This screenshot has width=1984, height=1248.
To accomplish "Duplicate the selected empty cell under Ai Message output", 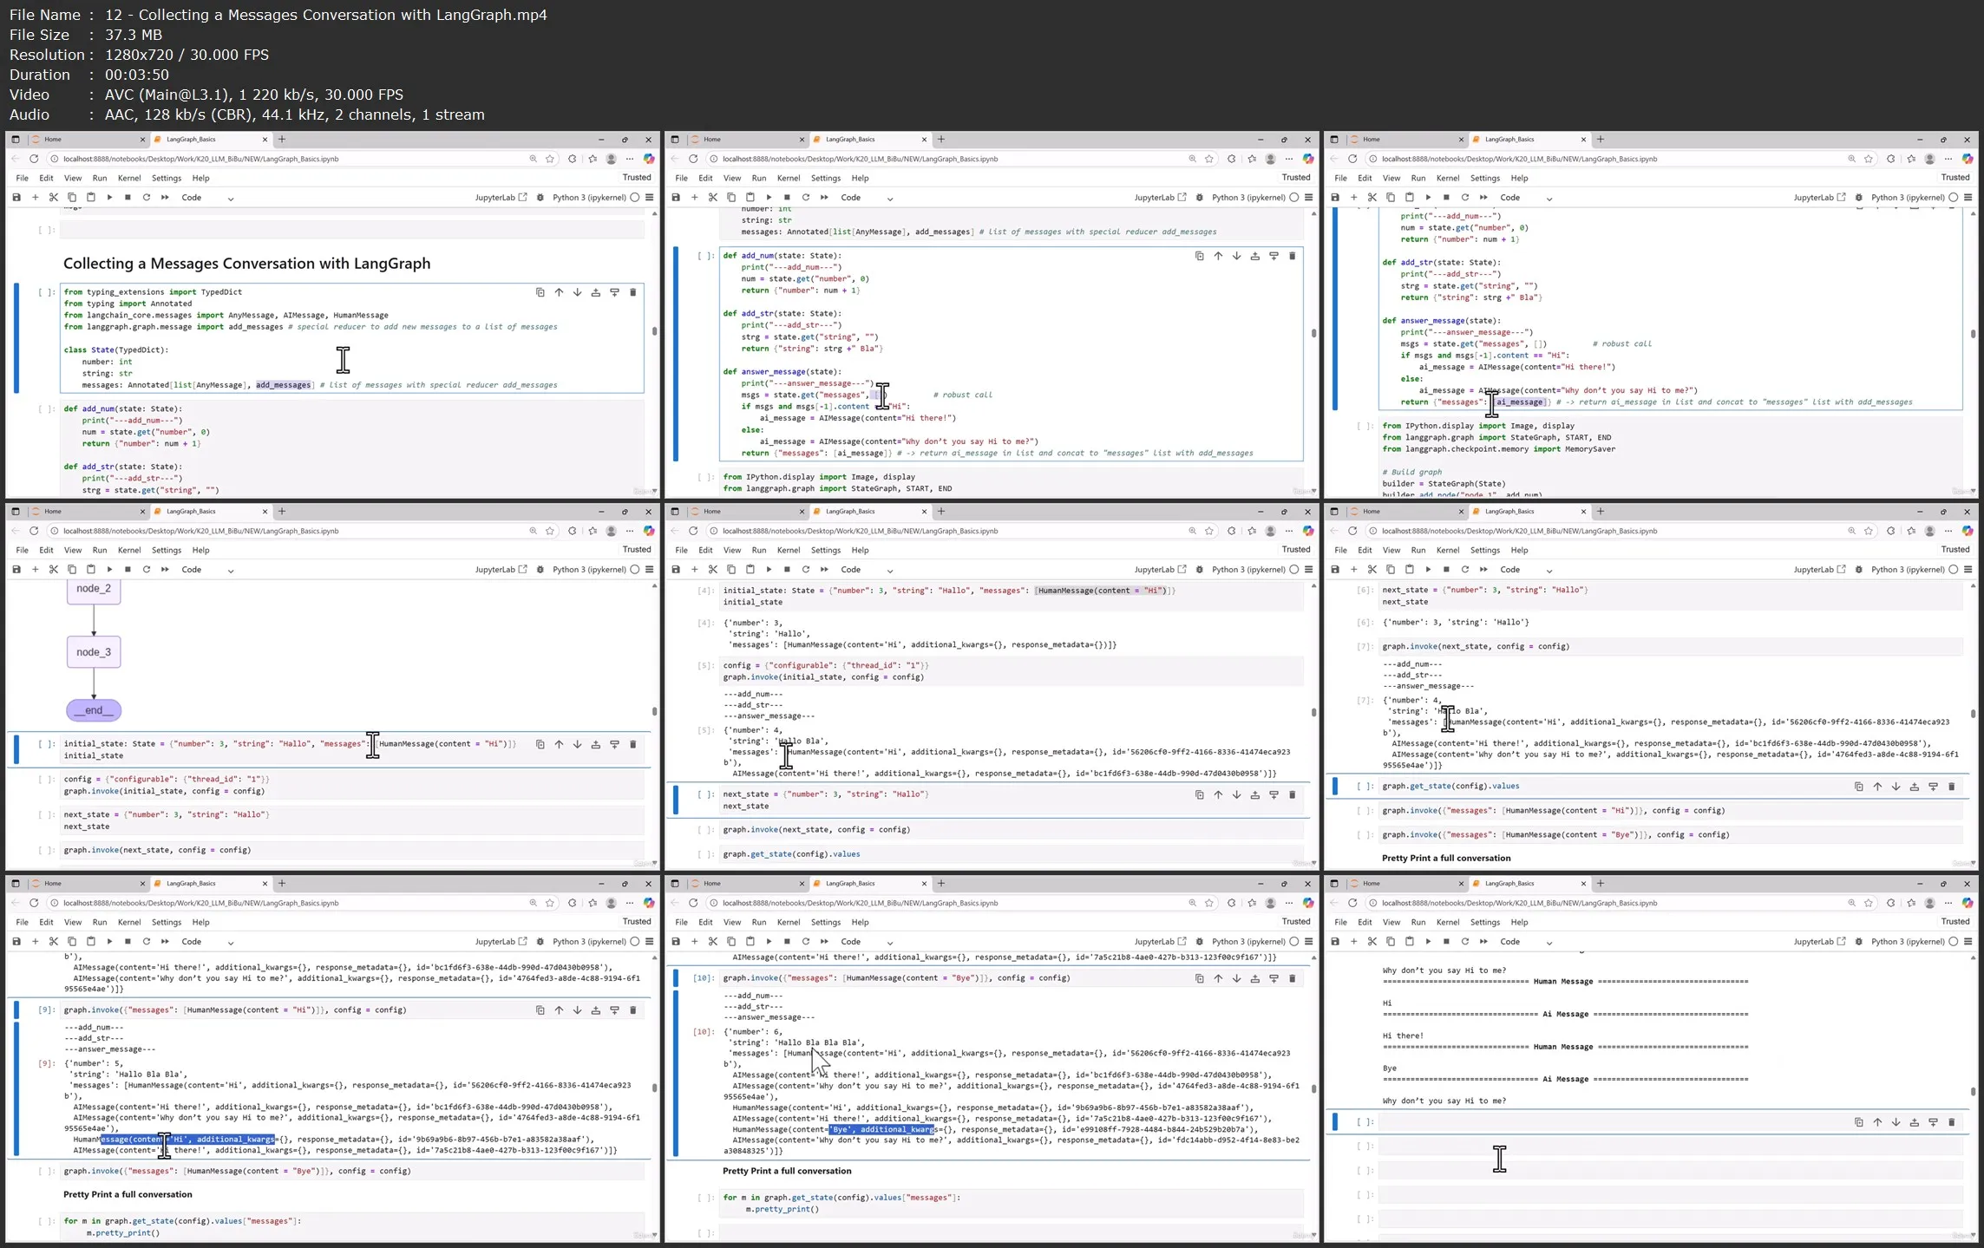I will [x=1858, y=1122].
